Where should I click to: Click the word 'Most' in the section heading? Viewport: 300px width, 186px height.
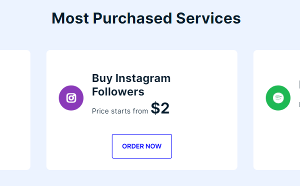(70, 18)
